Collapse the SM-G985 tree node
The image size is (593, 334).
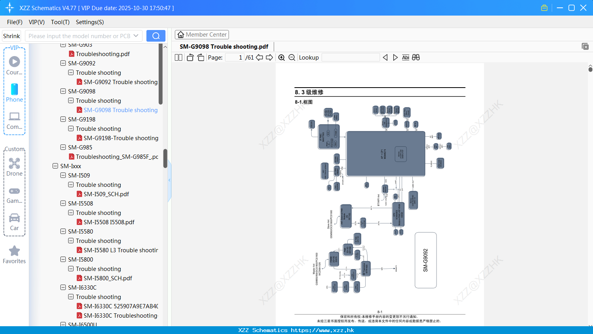[63, 147]
